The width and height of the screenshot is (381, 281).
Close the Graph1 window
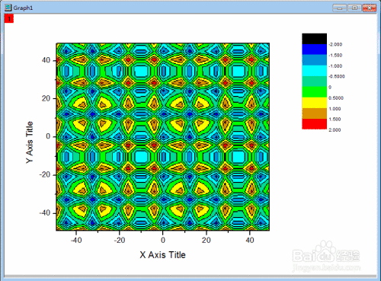(370, 8)
